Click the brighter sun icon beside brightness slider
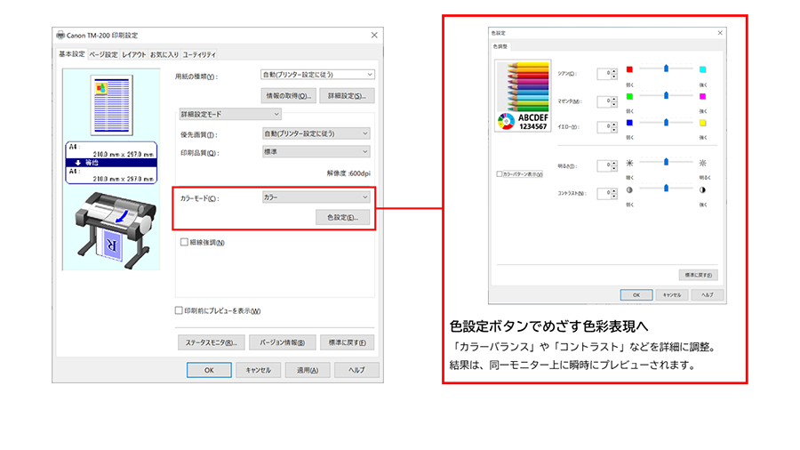 coord(702,163)
